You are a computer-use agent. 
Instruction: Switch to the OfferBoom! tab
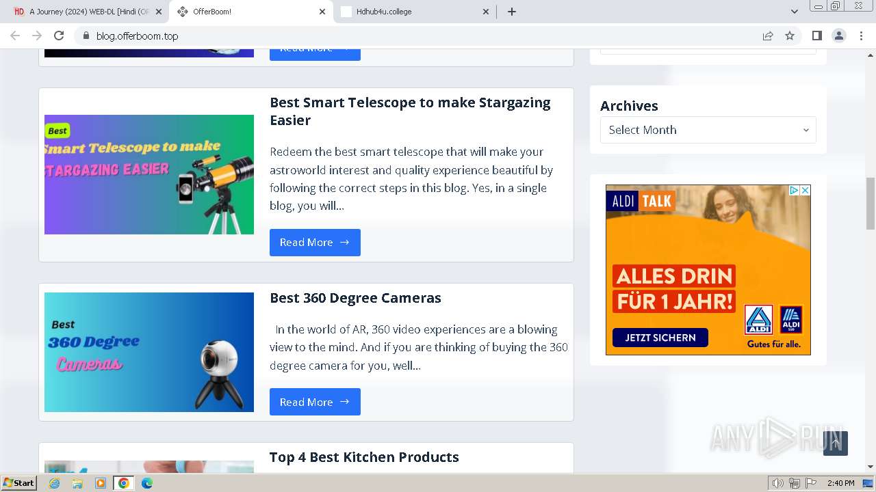pyautogui.click(x=250, y=12)
